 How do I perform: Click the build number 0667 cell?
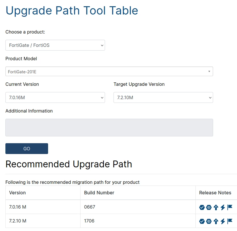pyautogui.click(x=138, y=207)
